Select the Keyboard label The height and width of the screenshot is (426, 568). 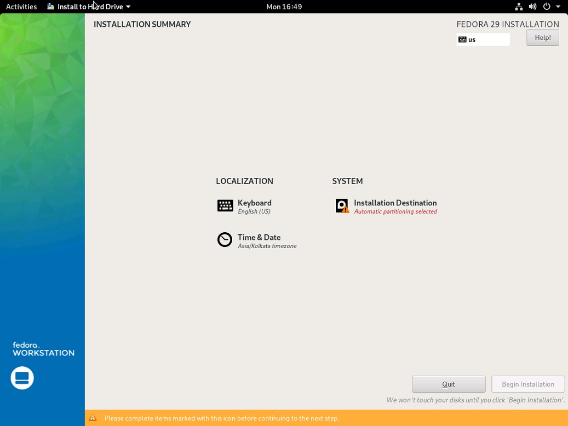[255, 203]
